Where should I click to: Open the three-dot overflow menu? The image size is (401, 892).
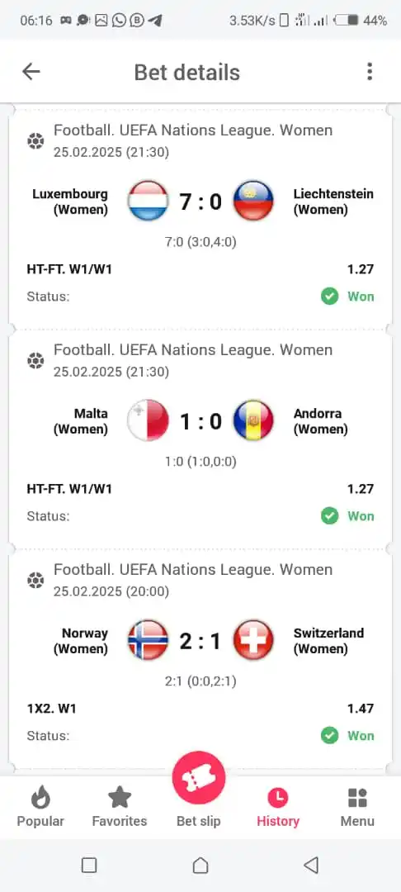pos(370,72)
